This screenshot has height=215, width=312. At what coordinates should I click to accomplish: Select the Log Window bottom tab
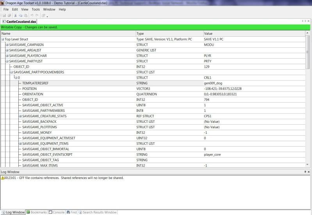click(13, 212)
